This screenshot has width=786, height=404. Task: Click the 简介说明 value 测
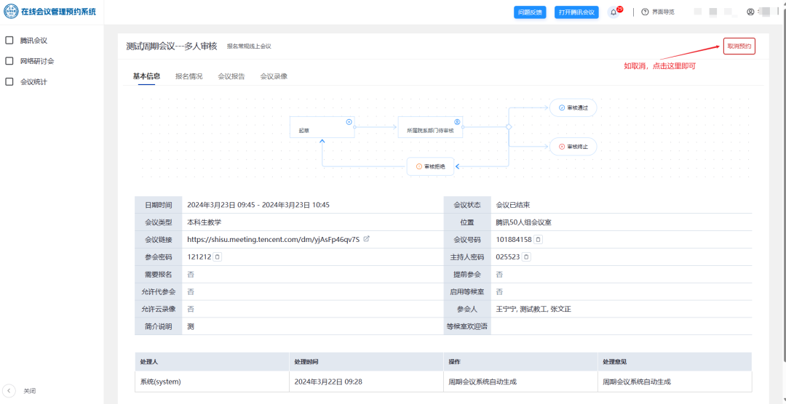tap(191, 326)
